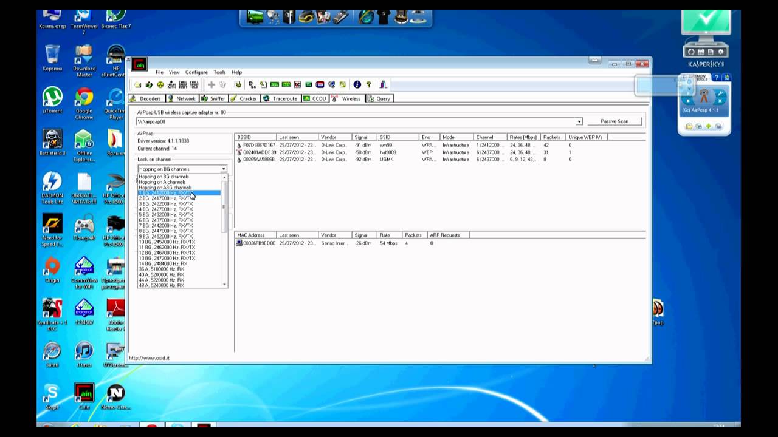Choose Hopping on A channels option

(x=179, y=182)
